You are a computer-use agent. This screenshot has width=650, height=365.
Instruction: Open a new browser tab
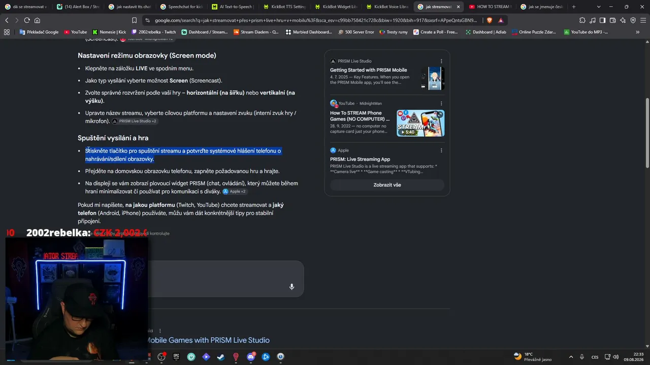pyautogui.click(x=574, y=7)
